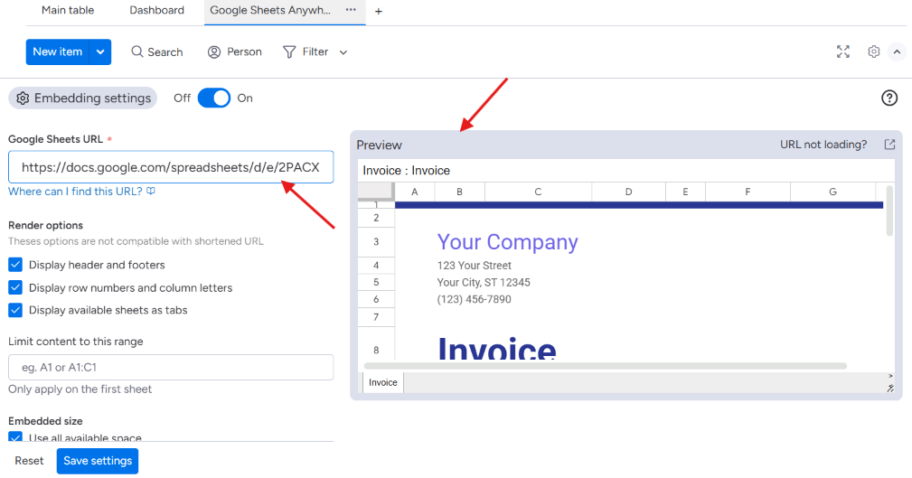Uncheck Display row numbers and column letters
This screenshot has height=478, width=912.
[15, 288]
